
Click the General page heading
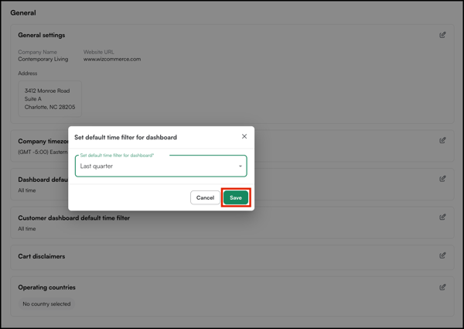22,13
